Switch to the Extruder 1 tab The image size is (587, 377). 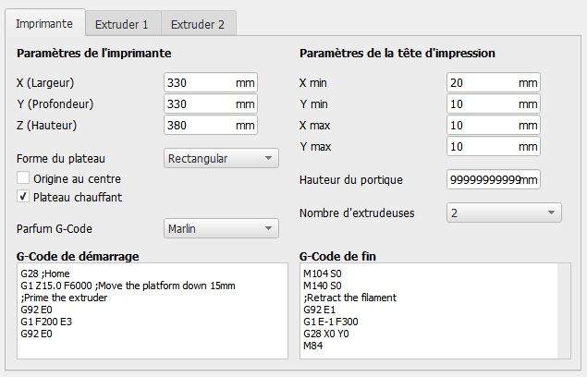(x=123, y=23)
